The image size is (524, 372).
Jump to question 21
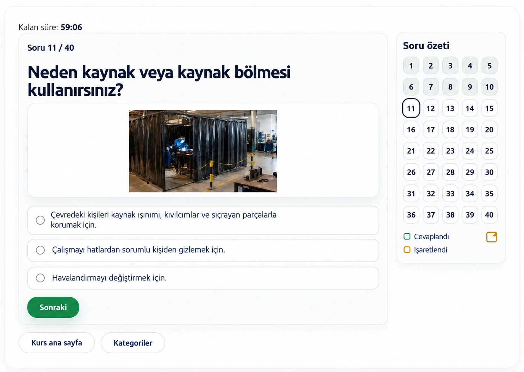[411, 151]
